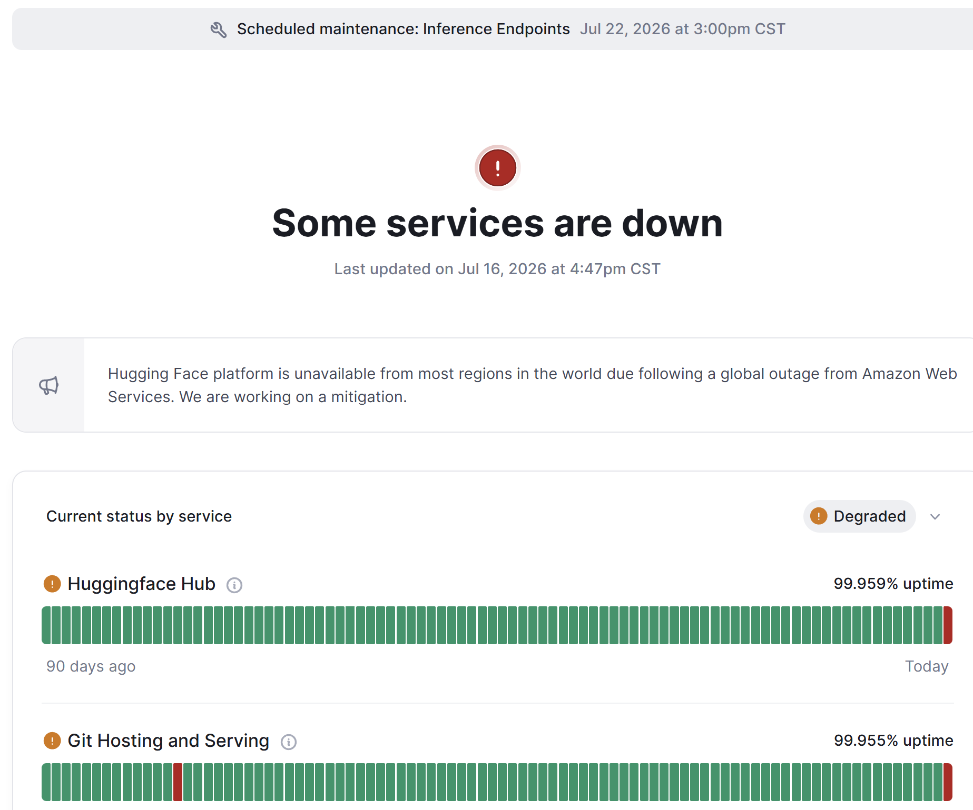This screenshot has width=973, height=810.
Task: Click the Git Hosting and Serving service name
Action: (169, 741)
